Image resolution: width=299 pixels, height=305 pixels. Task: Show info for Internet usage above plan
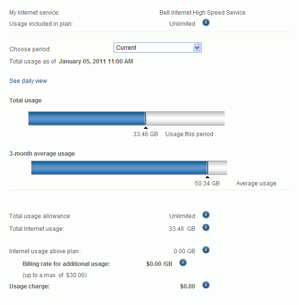pos(206,250)
